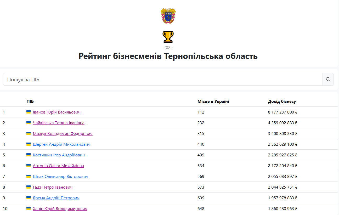Viewport: 339px width, 215px height.
Task: Open Можук Володимир Федорович profile link
Action: [x=63, y=134]
